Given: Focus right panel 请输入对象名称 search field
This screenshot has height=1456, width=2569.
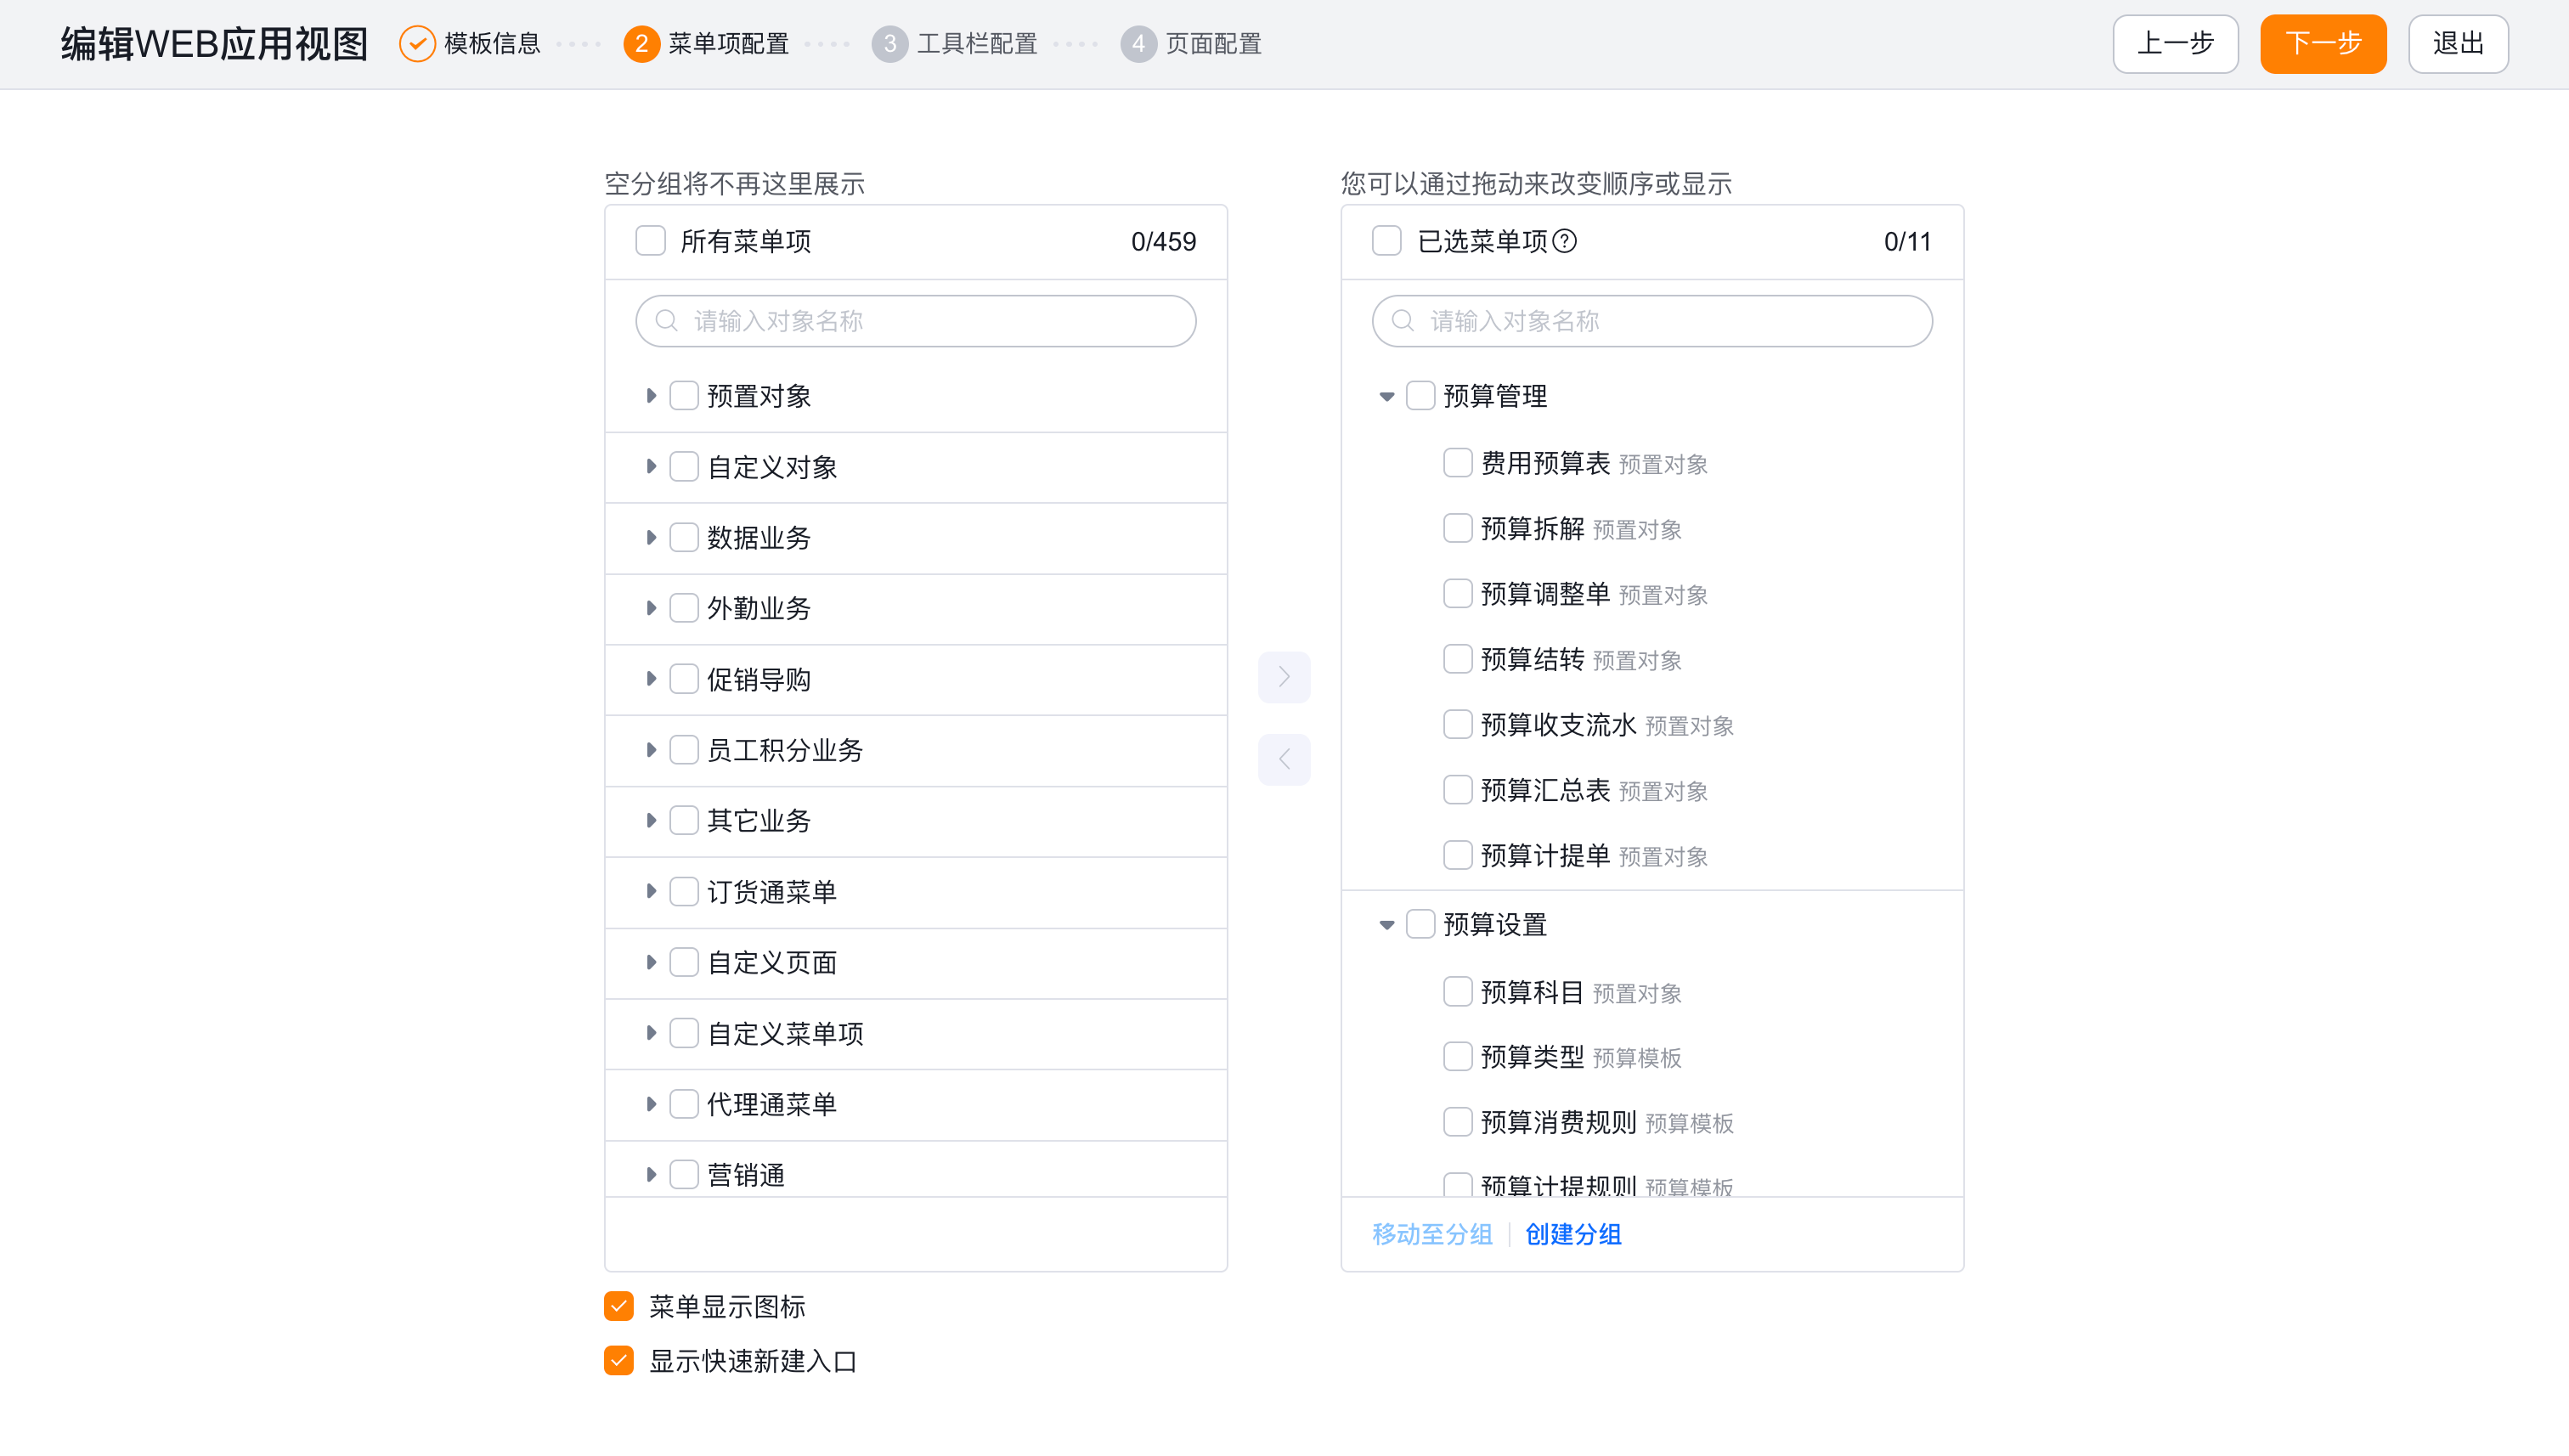Looking at the screenshot, I should tap(1652, 321).
